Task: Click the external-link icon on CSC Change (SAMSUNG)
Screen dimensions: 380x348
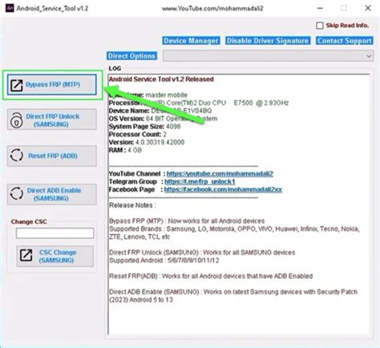Action: coord(26,256)
